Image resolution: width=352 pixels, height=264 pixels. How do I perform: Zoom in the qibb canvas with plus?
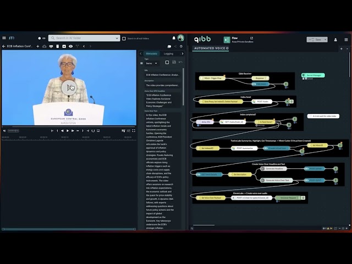pos(346,228)
